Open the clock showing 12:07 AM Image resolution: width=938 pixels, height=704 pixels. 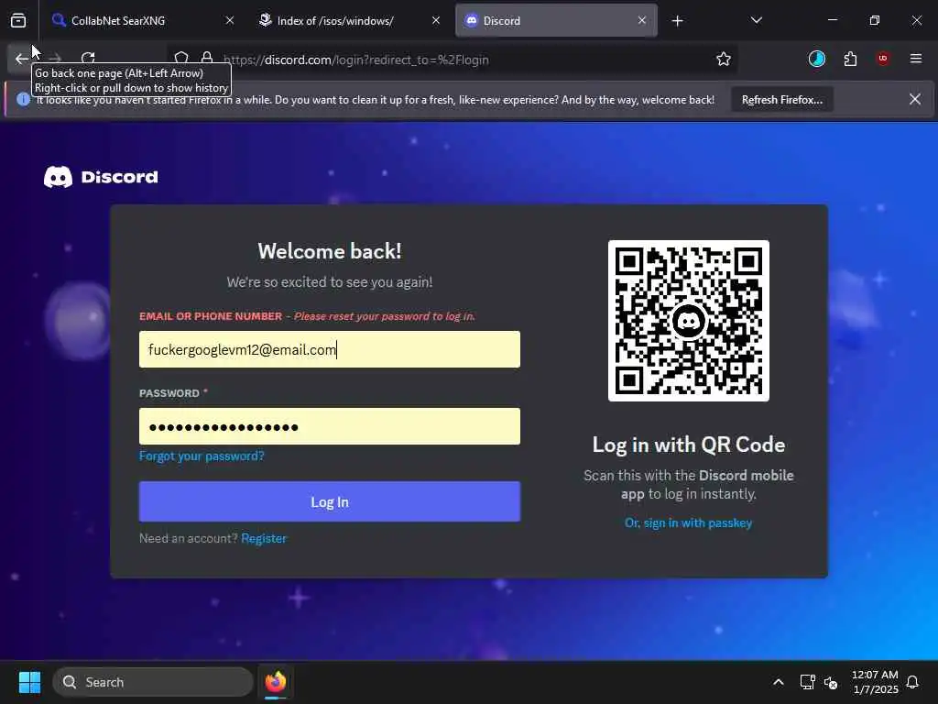point(875,682)
